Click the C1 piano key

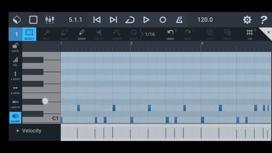pyautogui.click(x=42, y=119)
